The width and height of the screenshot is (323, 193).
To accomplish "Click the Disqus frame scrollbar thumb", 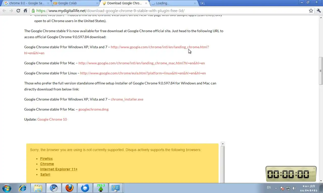I will [x=223, y=164].
